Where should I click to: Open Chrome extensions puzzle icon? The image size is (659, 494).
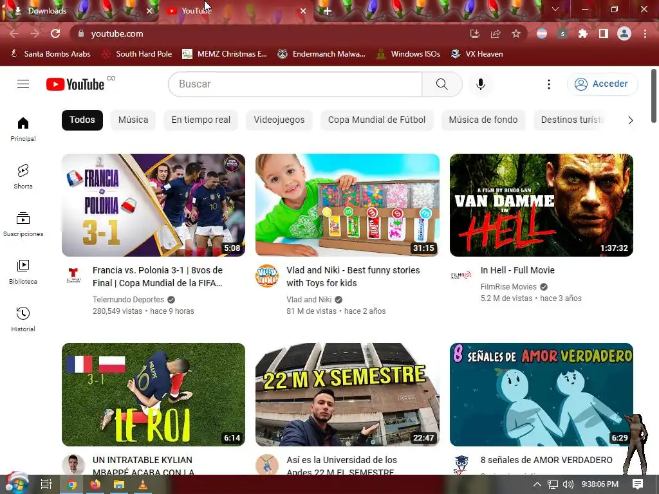582,33
